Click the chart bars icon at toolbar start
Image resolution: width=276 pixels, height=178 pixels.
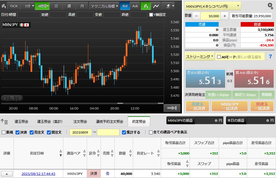point(3,6)
